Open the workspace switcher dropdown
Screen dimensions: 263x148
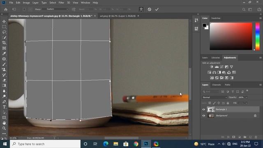tap(250, 9)
